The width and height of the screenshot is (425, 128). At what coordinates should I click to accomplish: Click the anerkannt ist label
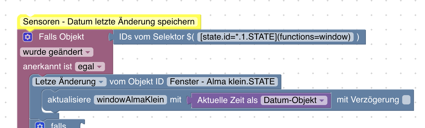click(47, 67)
